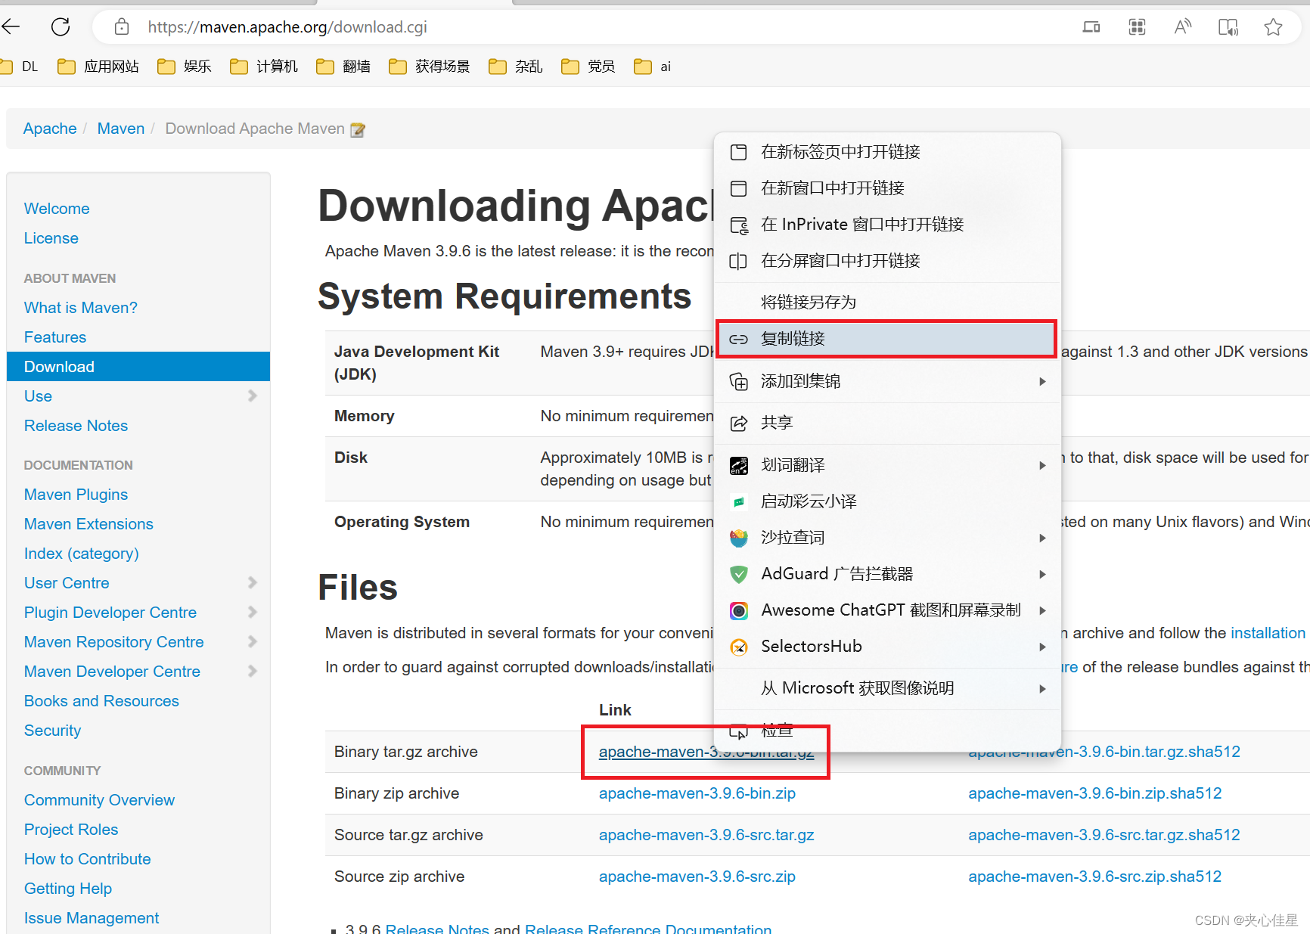Open the 应用网站 bookmarks folder
This screenshot has width=1310, height=934.
[98, 67]
